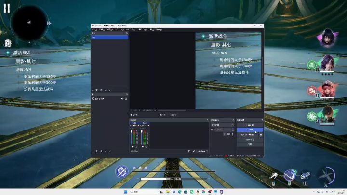Delete selected source with trash icon
The height and width of the screenshot is (195, 347).
tap(97, 151)
